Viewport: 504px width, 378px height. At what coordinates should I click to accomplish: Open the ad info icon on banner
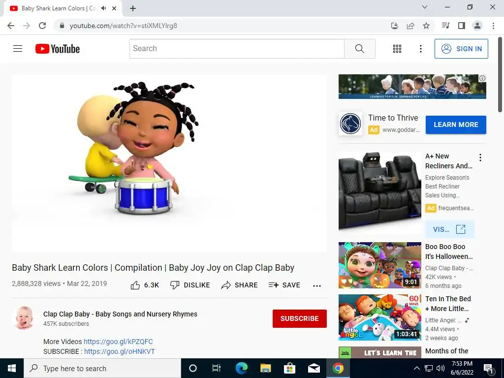pyautogui.click(x=482, y=78)
